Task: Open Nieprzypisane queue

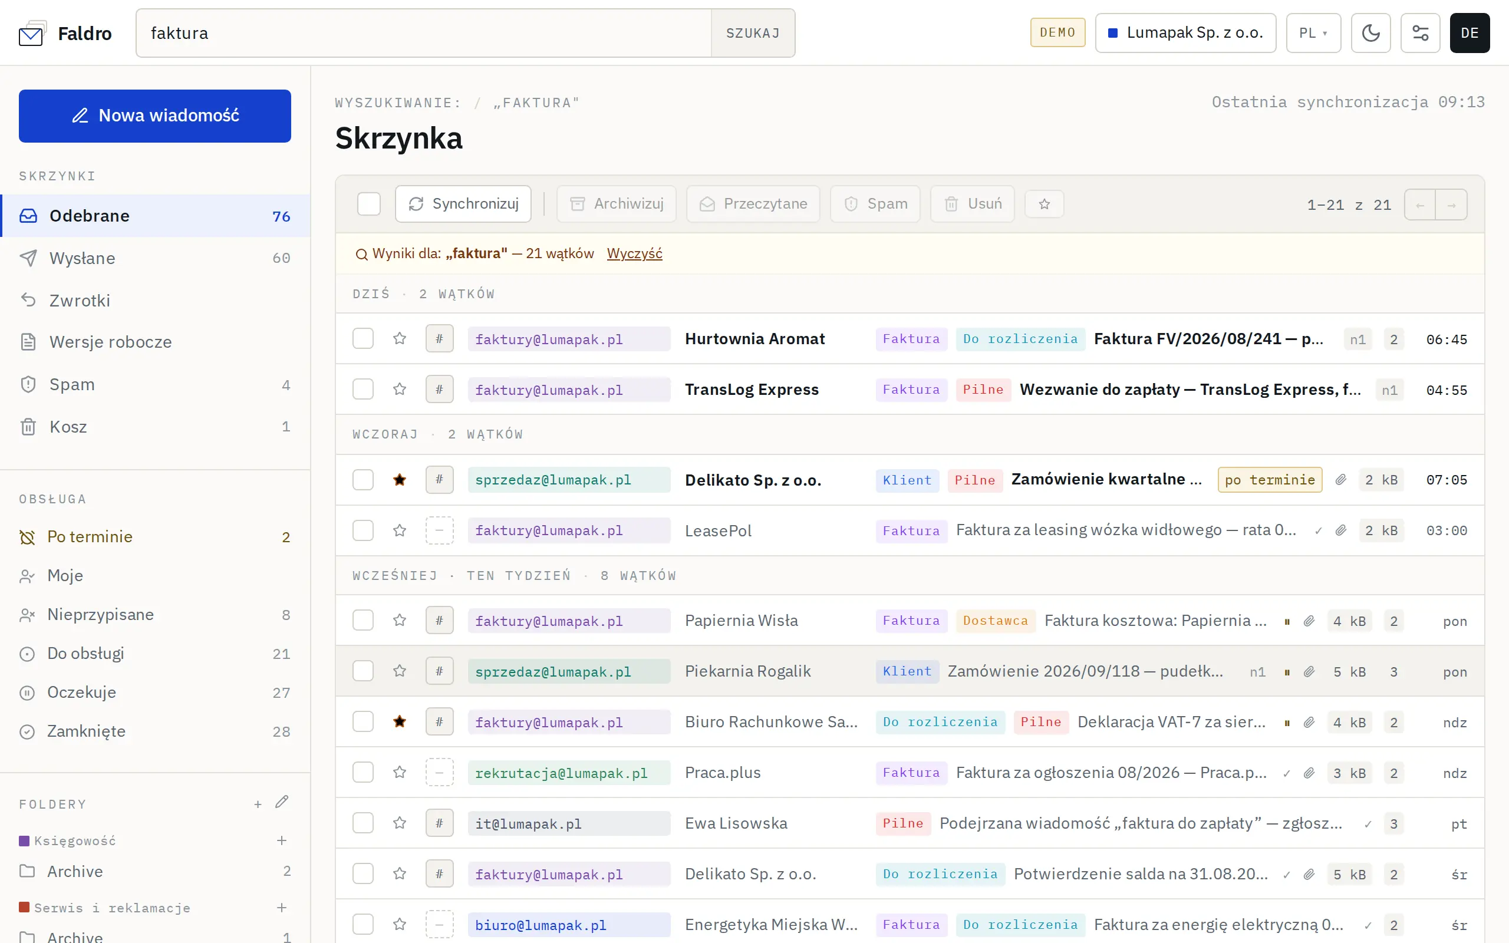Action: point(155,615)
